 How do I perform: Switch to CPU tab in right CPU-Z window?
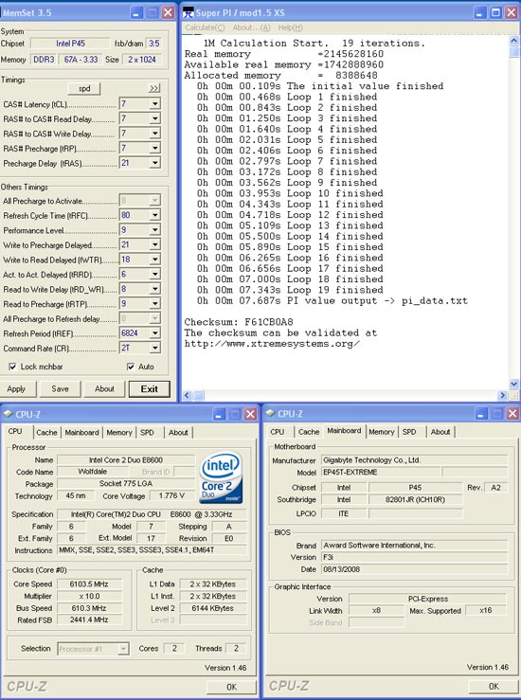coord(278,432)
